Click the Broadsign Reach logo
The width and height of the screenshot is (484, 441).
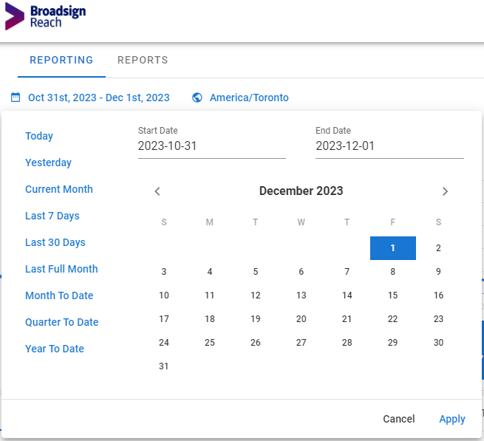tap(45, 17)
